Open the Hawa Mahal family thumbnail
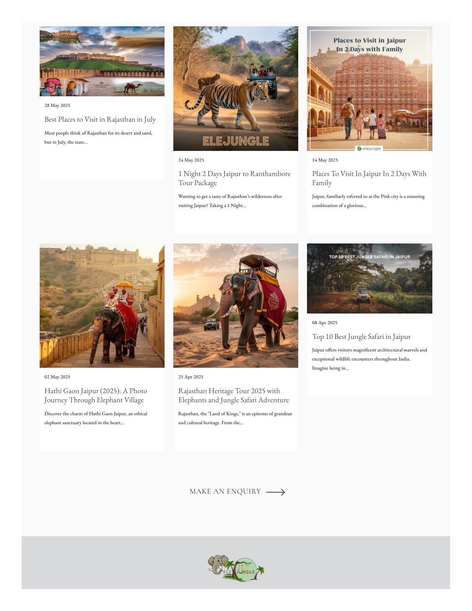Screen dimensions: 472x611 [x=370, y=89]
